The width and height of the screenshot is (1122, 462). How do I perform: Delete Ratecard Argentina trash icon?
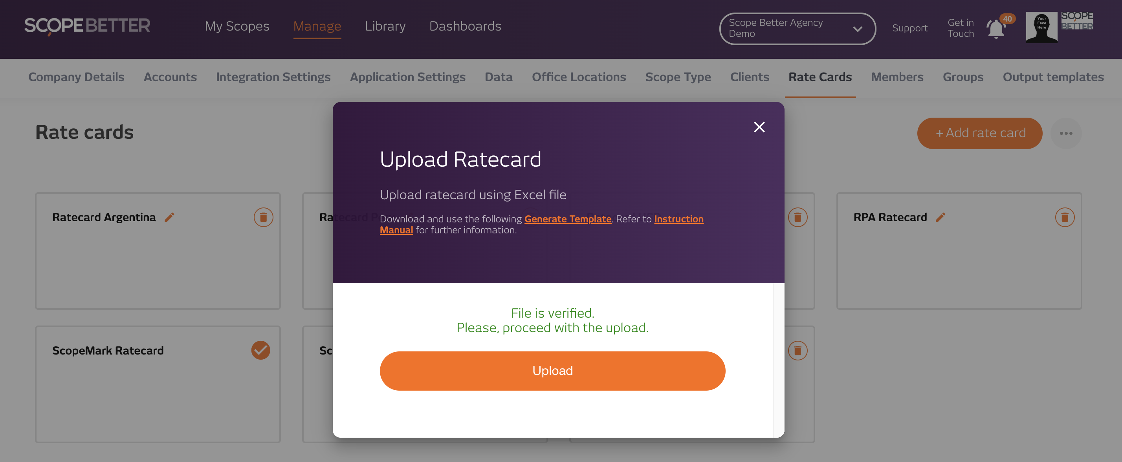pyautogui.click(x=264, y=217)
